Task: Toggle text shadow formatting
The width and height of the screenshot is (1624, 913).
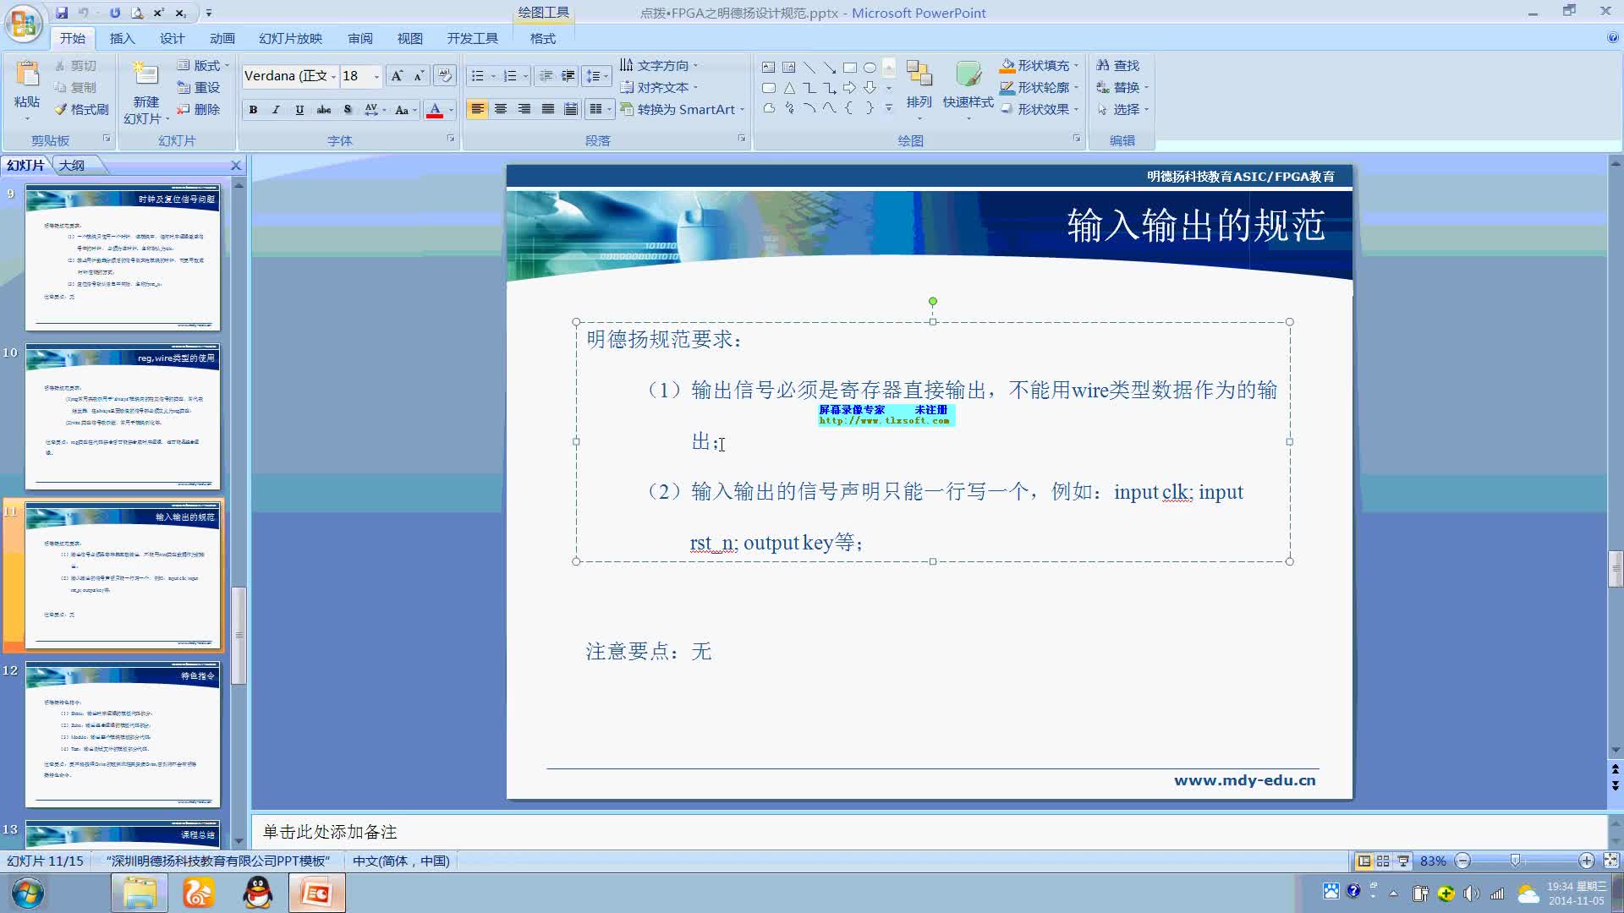Action: 347,110
